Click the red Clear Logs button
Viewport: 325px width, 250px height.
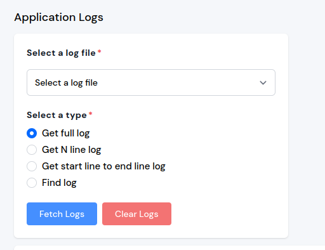(136, 214)
